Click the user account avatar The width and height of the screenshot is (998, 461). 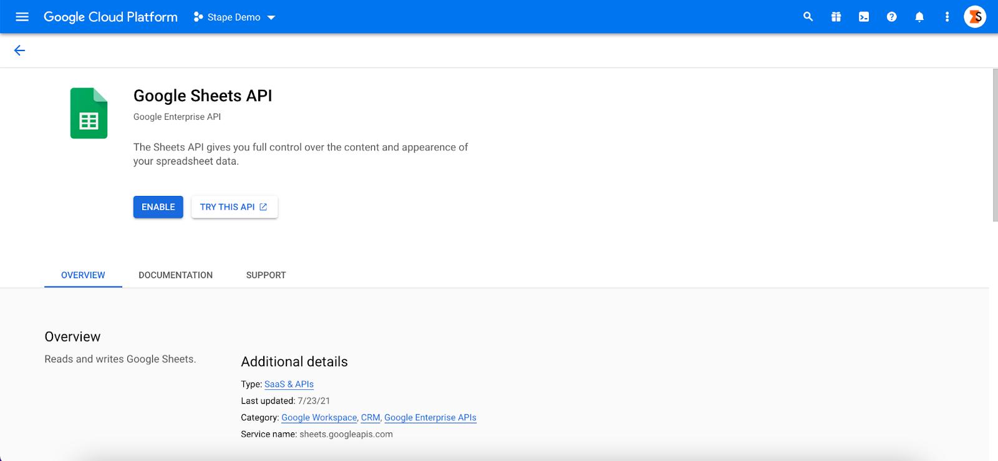click(x=975, y=17)
